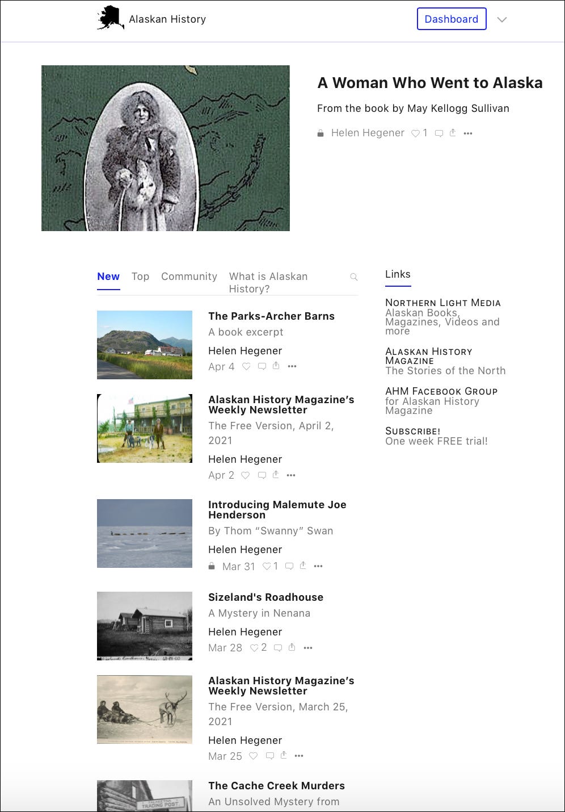Comment on the Apr 2 Weekly Newsletter post
The height and width of the screenshot is (812, 565).
(262, 476)
